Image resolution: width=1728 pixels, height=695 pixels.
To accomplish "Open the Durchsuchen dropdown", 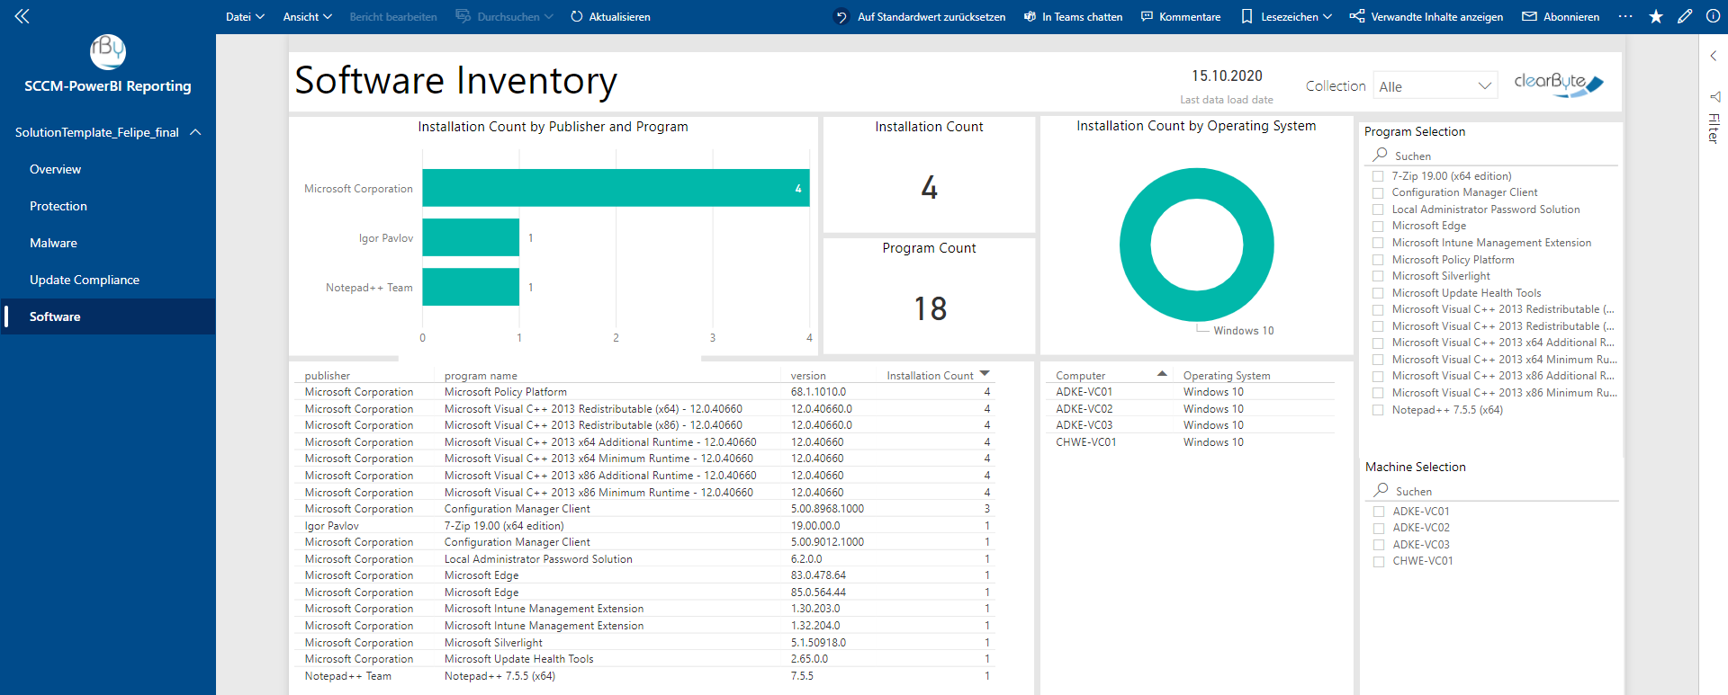I will coord(549,16).
